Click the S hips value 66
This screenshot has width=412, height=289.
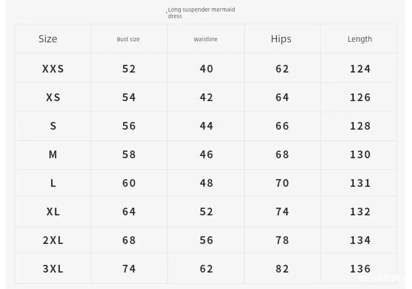tap(282, 126)
